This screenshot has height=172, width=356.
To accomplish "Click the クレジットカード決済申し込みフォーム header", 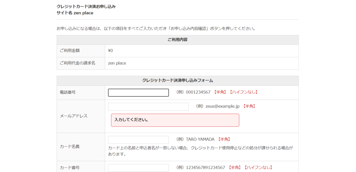I will coord(178,81).
